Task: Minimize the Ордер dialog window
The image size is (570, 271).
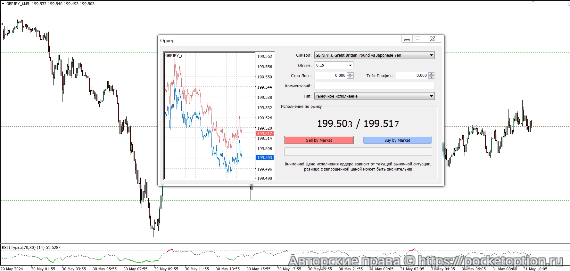Action: click(407, 39)
